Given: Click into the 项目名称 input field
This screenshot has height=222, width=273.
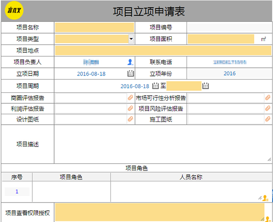Looking at the screenshot, I should click(x=95, y=27).
